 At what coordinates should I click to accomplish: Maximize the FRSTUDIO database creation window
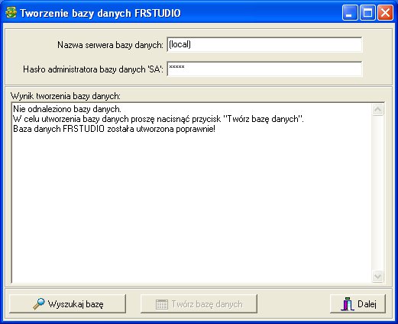(367, 12)
